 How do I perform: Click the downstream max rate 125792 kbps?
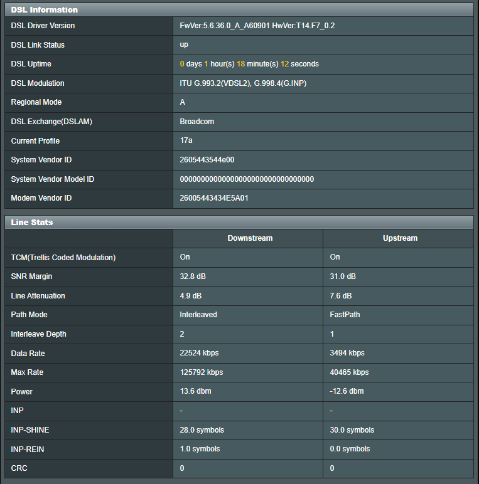[x=202, y=372]
